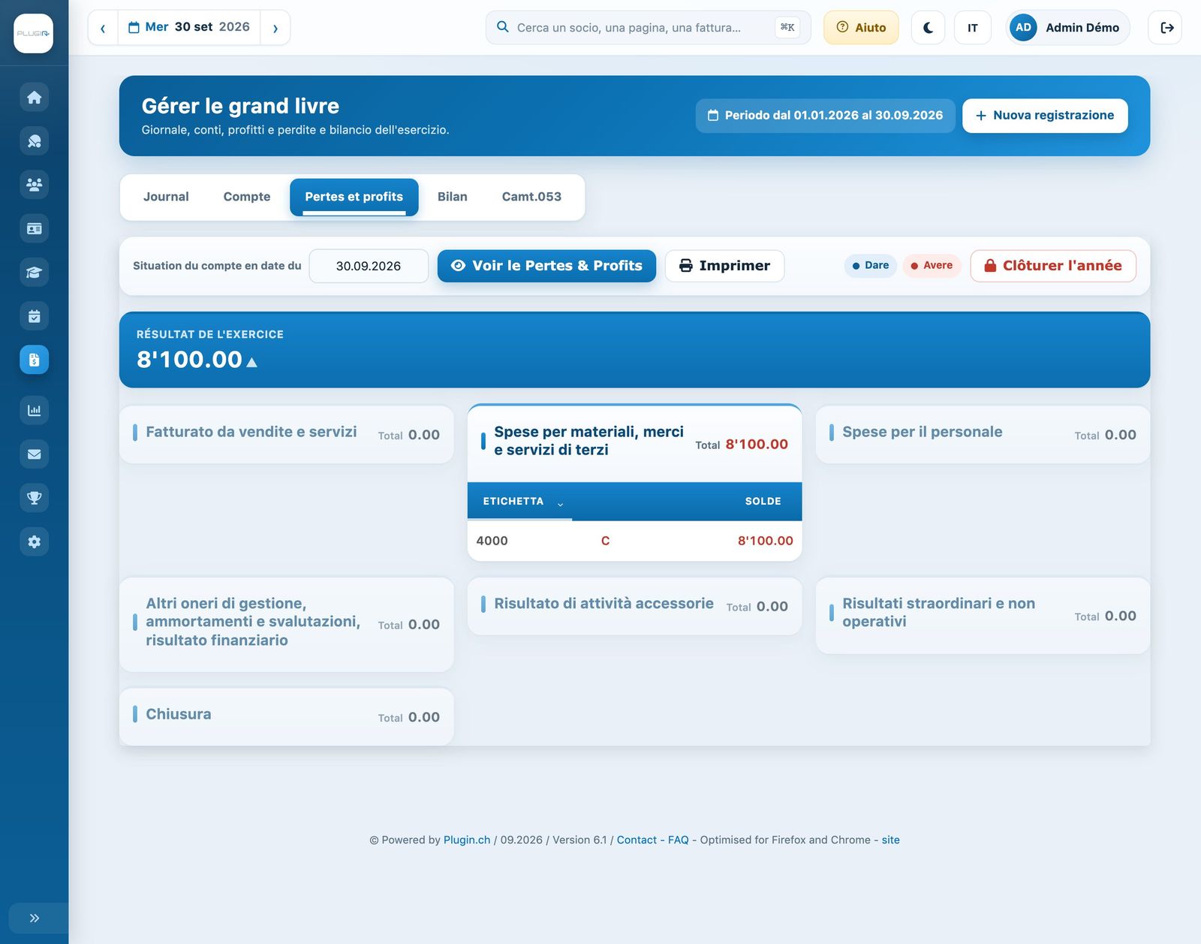Click the ⌘K shortcut badge
The width and height of the screenshot is (1201, 944).
(787, 27)
